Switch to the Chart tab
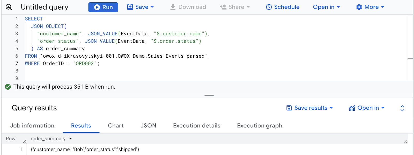 coord(116,126)
